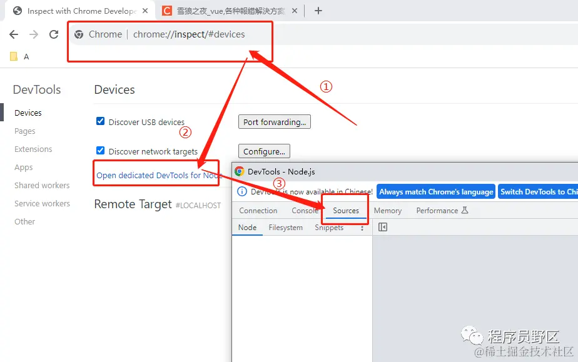Select the Node sub-tab in Sources
This screenshot has width=578, height=362.
pos(247,228)
